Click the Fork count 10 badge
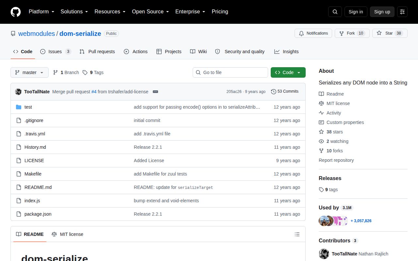418x261 pixels. pyautogui.click(x=361, y=33)
